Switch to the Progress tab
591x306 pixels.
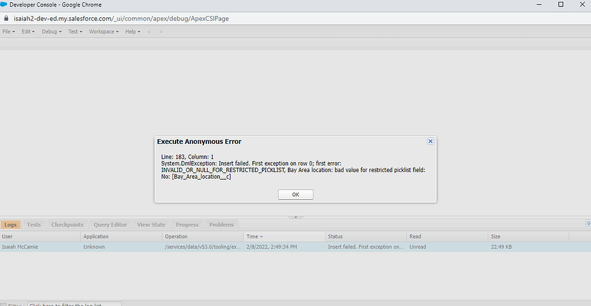pos(187,225)
